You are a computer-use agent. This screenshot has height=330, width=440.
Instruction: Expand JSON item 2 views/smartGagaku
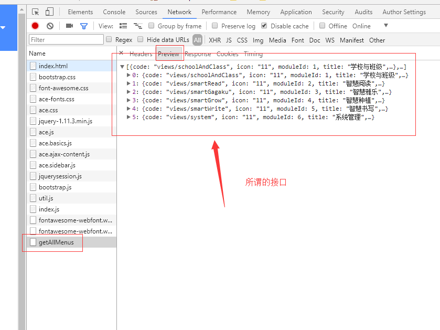[x=129, y=92]
